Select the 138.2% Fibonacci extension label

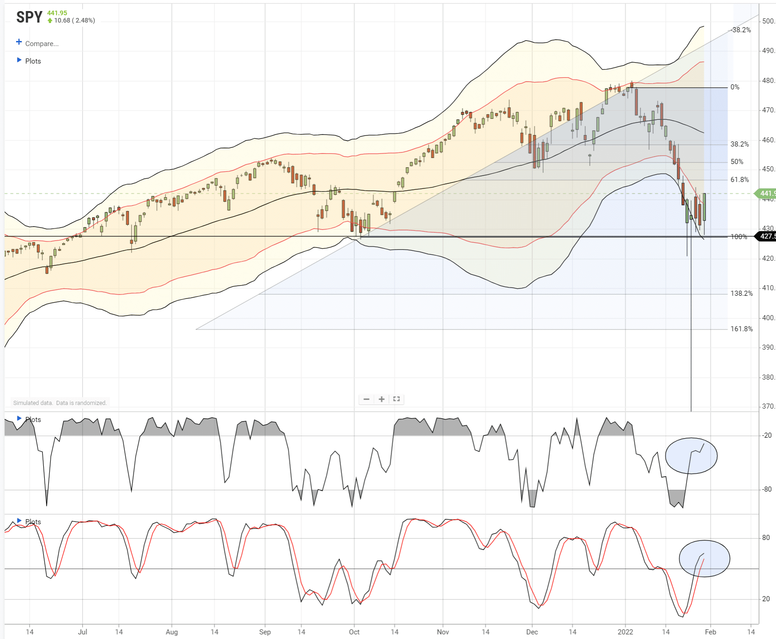(741, 293)
